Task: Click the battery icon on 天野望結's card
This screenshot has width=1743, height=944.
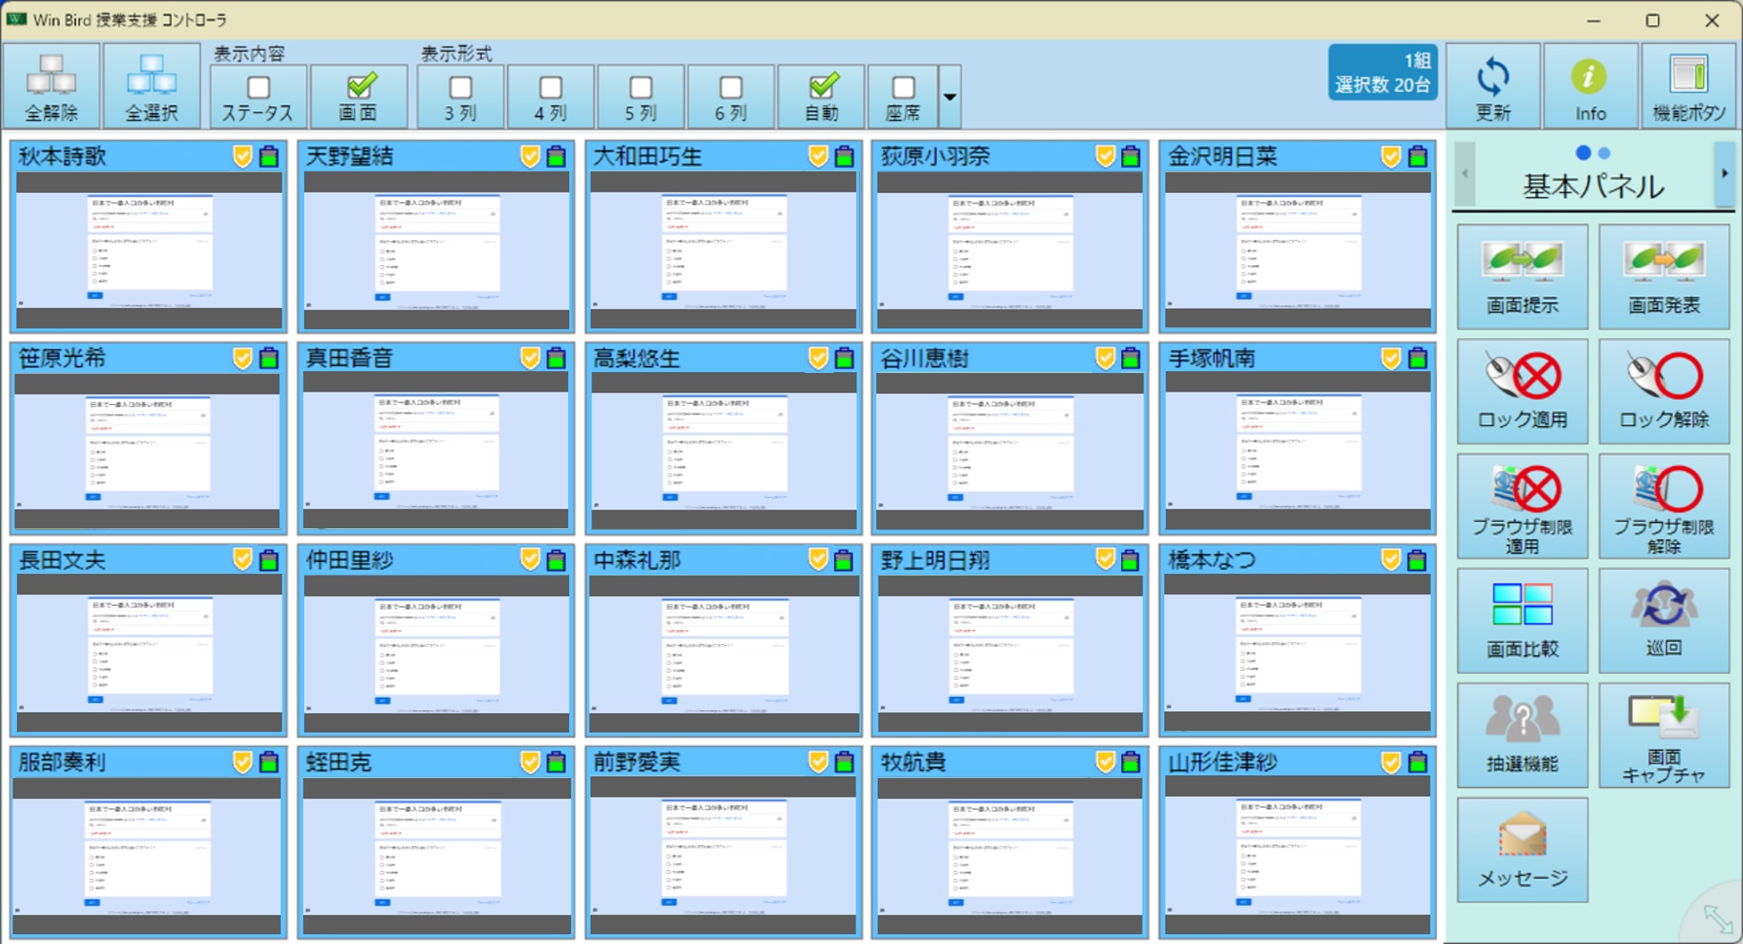Action: click(x=556, y=157)
